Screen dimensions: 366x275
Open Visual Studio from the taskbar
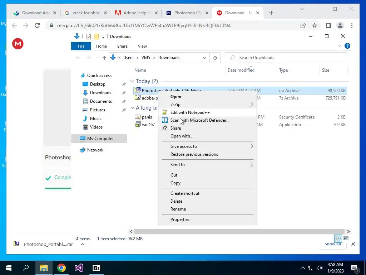[79, 268]
